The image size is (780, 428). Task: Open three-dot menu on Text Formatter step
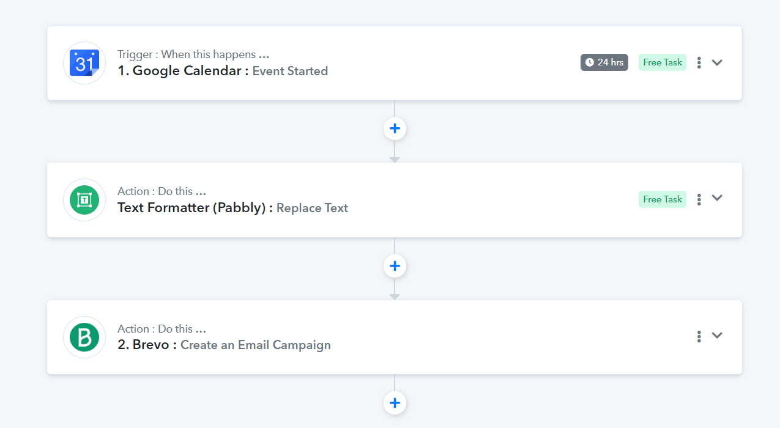[699, 199]
